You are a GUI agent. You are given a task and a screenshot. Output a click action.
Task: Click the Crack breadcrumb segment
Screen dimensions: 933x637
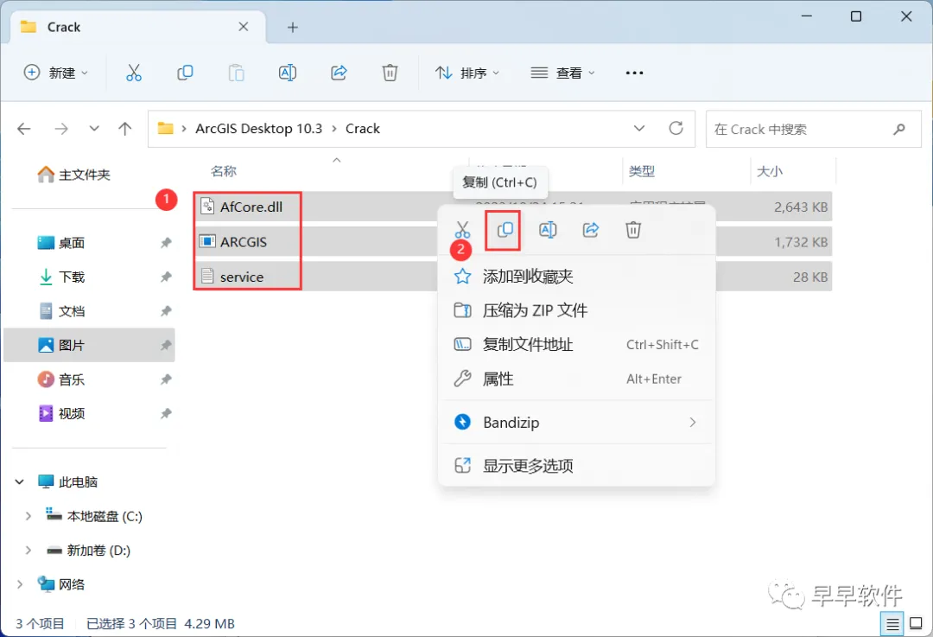[x=362, y=129]
